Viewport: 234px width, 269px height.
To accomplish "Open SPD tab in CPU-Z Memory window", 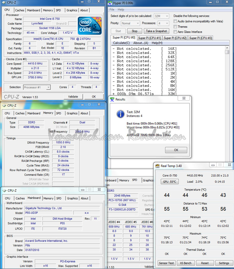I will point(58,113).
